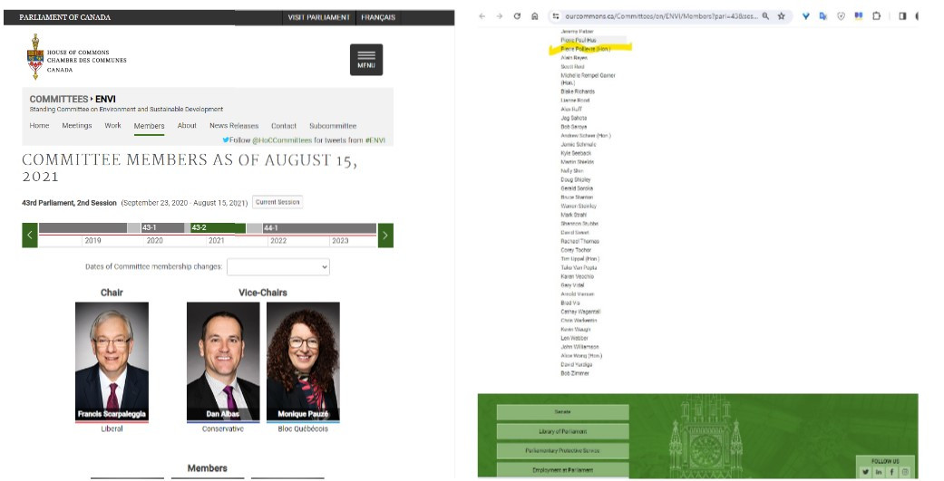The width and height of the screenshot is (944, 481).
Task: Open the News Releases tab
Action: (234, 126)
